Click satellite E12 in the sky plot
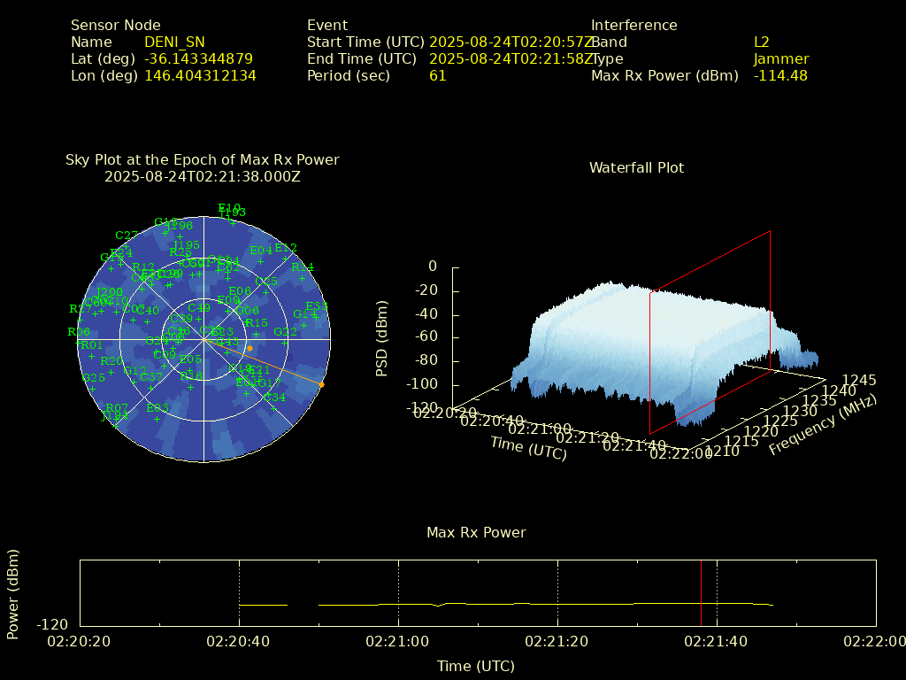Screen dimensions: 906x680 (286, 259)
